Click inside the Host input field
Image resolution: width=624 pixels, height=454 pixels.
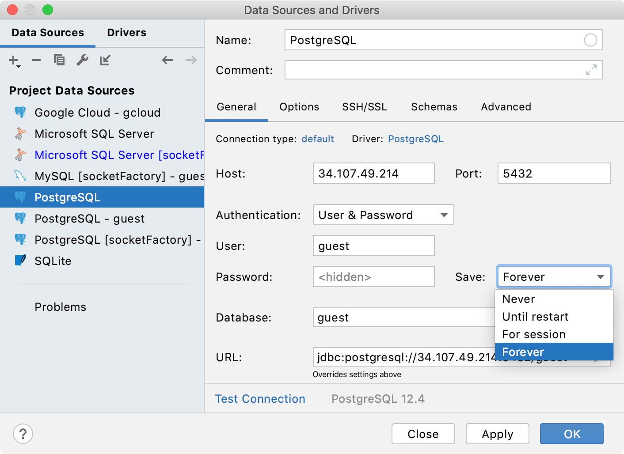[373, 173]
